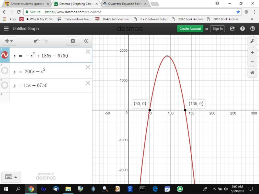Bookmark this page with the star
This screenshot has height=194, width=259.
[238, 12]
